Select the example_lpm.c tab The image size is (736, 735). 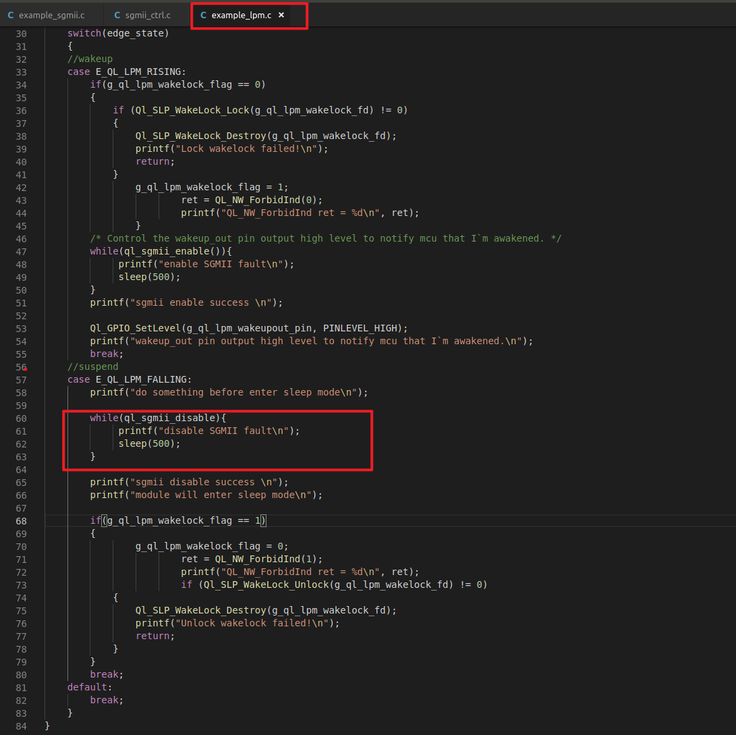pyautogui.click(x=241, y=15)
